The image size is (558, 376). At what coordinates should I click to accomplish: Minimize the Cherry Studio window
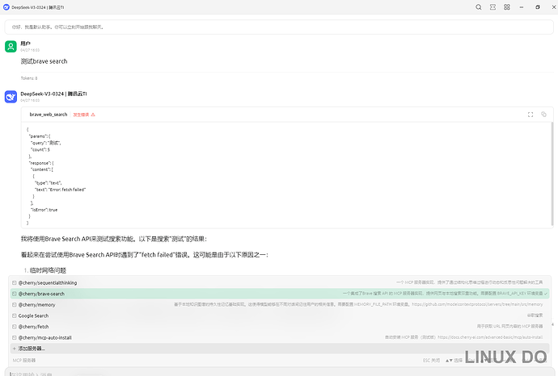522,7
